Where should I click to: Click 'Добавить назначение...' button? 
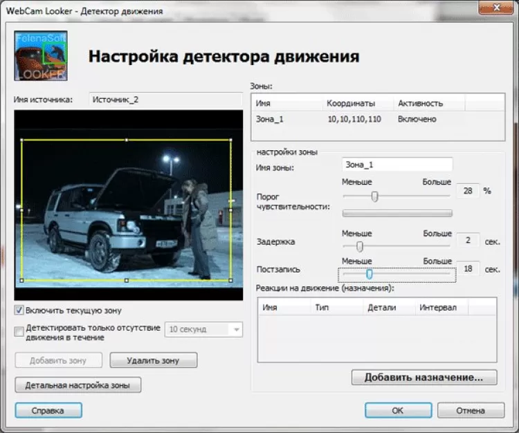tap(424, 378)
